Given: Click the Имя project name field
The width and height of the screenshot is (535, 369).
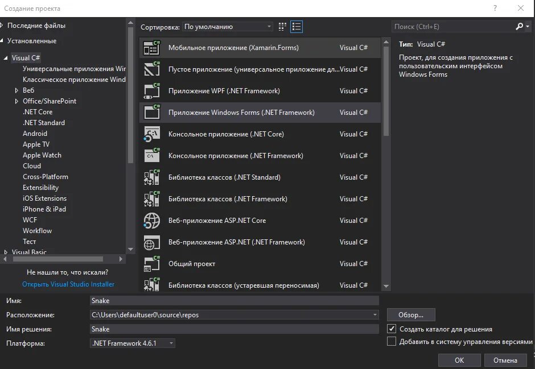Looking at the screenshot, I should (x=234, y=301).
